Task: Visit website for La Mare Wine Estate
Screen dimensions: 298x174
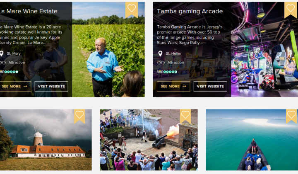Action: coord(51,86)
